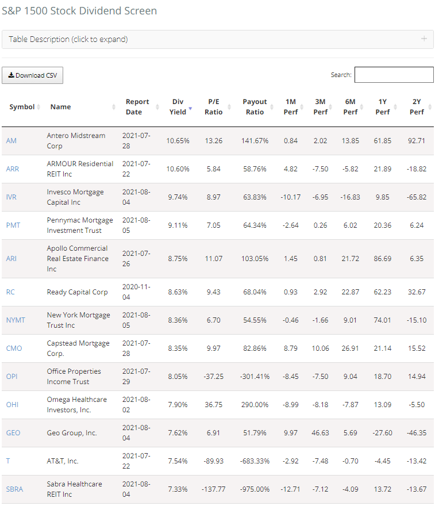Sort by 2Y Perf column
The image size is (435, 506).
(417, 107)
